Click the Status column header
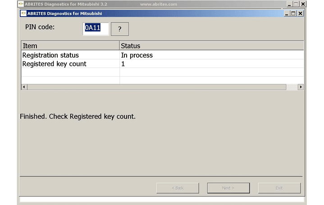Screen dimensions: 324x205 (x=211, y=46)
